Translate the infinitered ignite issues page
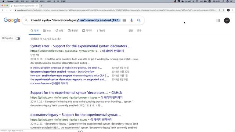Viewport: 235px width, 132px height. coord(101,120)
